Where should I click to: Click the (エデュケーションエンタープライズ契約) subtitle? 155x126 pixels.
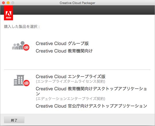[x=71, y=99]
